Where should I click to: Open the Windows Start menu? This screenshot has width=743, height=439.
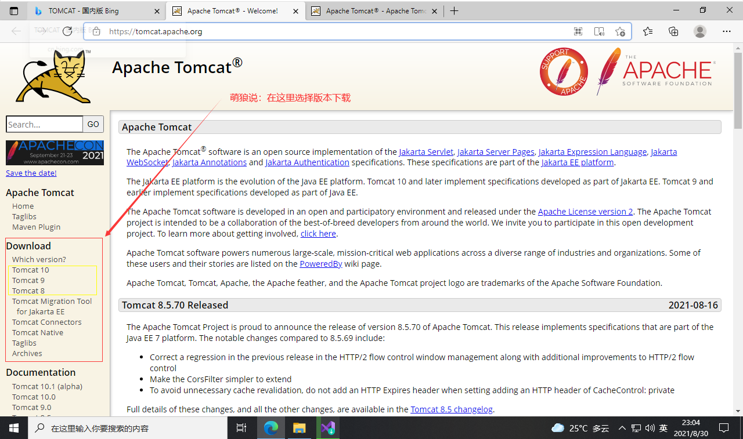[14, 428]
